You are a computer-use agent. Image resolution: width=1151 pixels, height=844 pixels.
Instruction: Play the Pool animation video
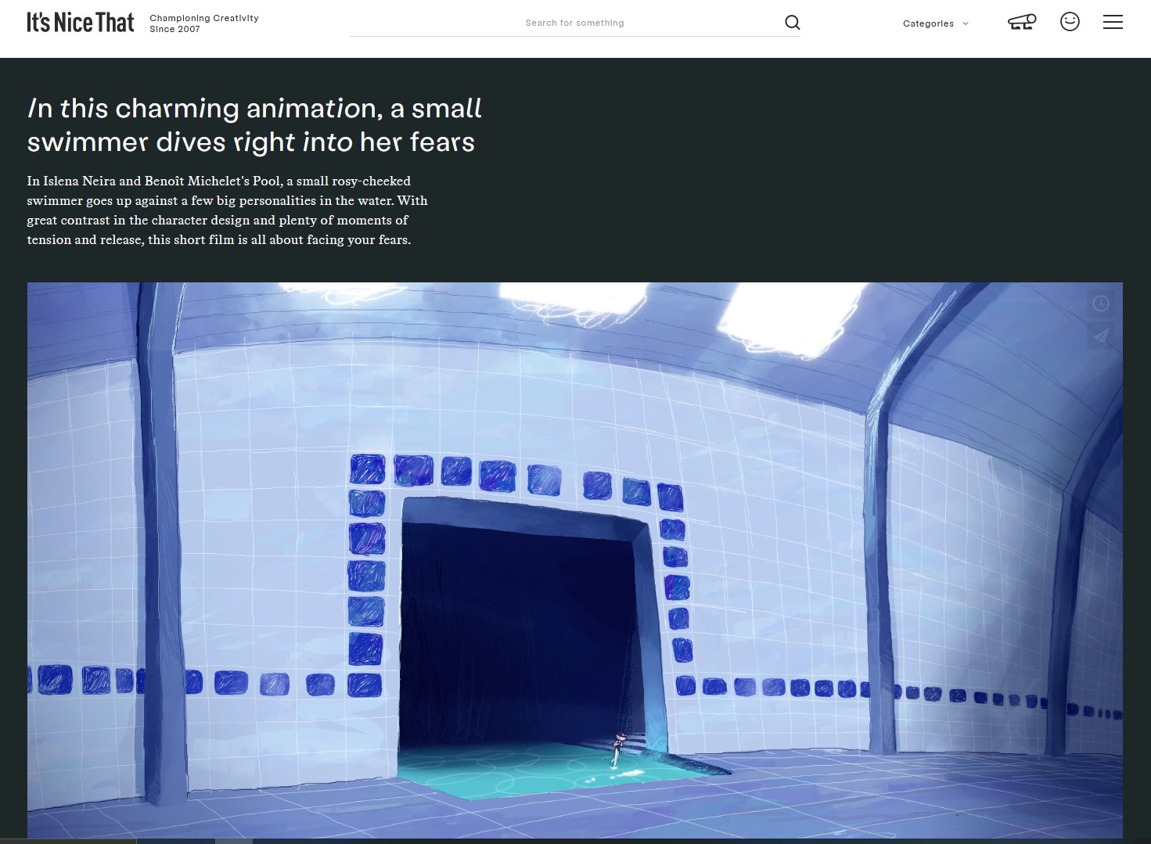click(574, 560)
